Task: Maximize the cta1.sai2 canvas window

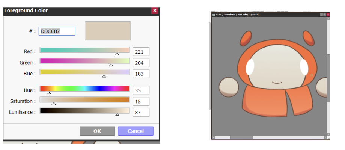Action: (x=324, y=15)
